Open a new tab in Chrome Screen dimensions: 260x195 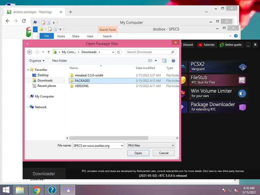[x=71, y=12]
